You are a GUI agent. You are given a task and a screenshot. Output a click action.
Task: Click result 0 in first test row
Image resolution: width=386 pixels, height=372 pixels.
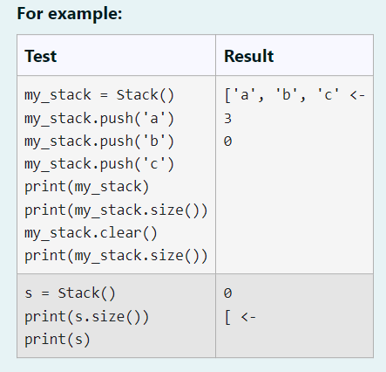click(x=227, y=141)
